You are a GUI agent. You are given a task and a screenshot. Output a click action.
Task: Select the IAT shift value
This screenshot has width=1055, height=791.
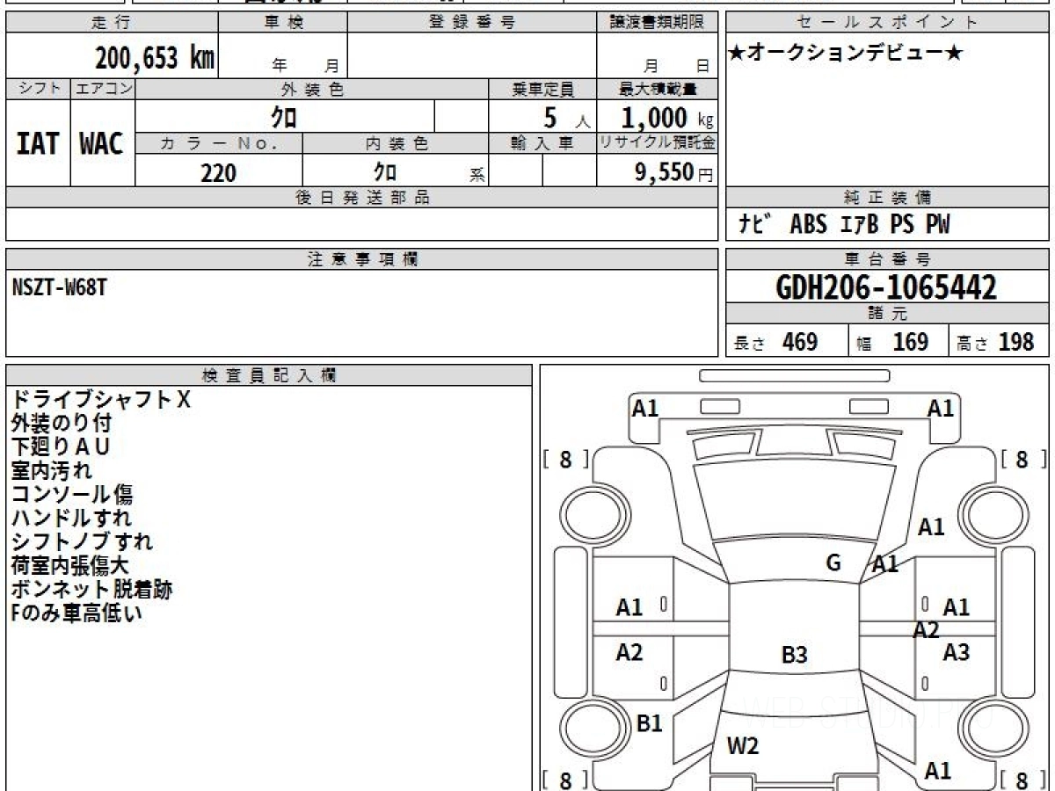tap(38, 145)
